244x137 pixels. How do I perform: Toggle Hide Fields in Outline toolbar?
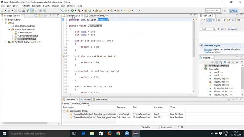[x=225, y=62]
